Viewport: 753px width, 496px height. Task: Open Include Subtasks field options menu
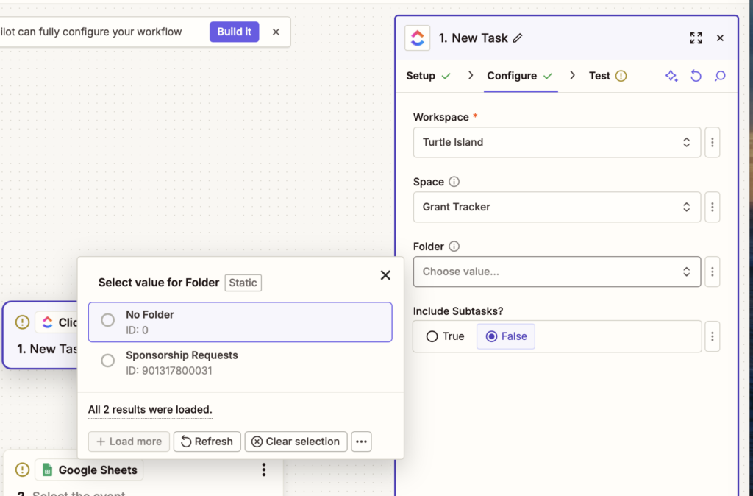(x=712, y=336)
